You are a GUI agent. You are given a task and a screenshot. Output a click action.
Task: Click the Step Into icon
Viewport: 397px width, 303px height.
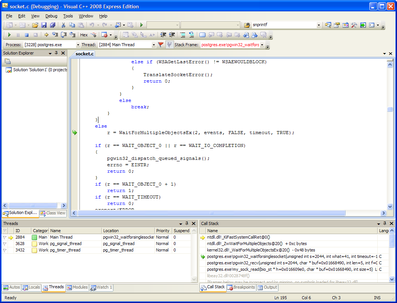coord(55,35)
